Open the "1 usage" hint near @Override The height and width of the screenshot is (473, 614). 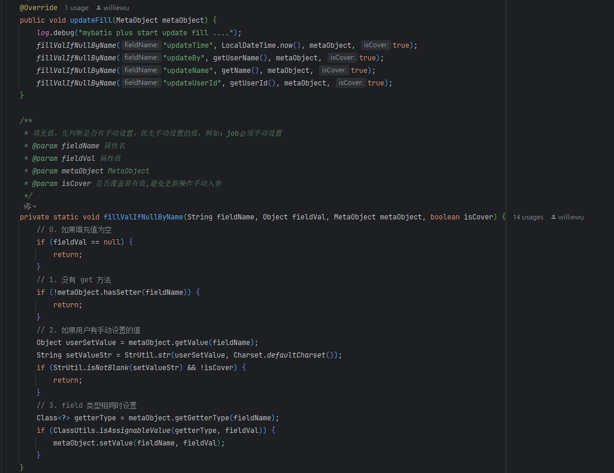click(x=76, y=8)
